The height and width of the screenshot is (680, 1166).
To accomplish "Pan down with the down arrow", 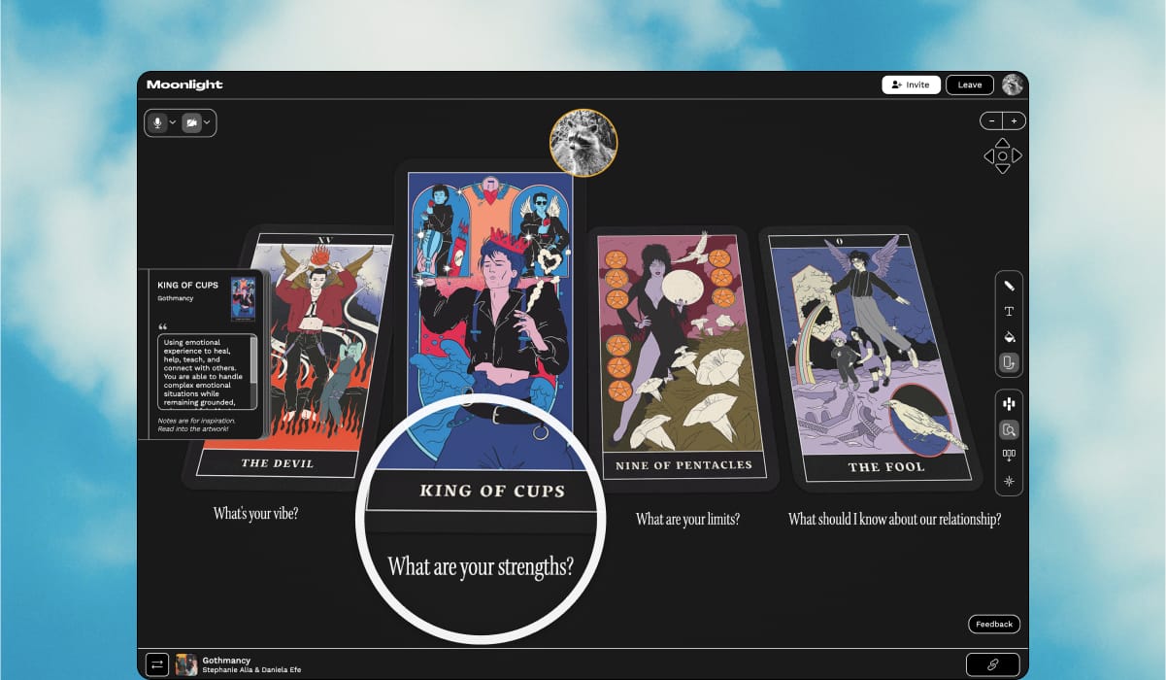I will [1003, 169].
